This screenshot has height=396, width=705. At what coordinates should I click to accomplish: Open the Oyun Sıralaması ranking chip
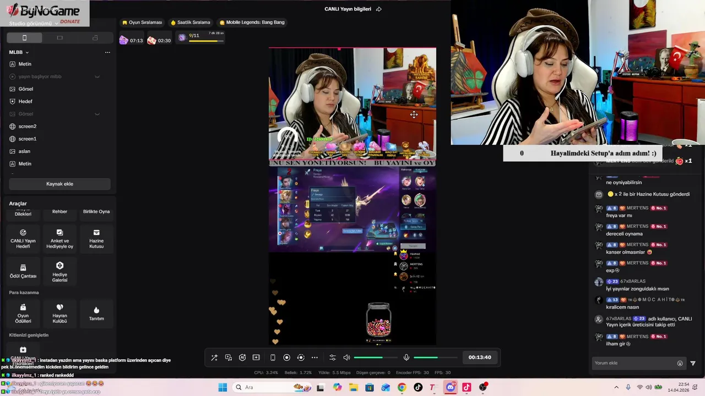pos(143,23)
